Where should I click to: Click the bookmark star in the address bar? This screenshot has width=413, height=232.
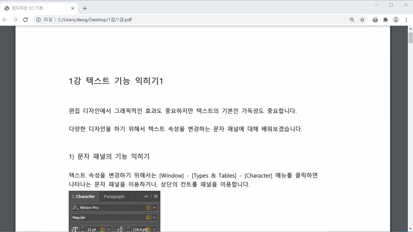coord(362,19)
